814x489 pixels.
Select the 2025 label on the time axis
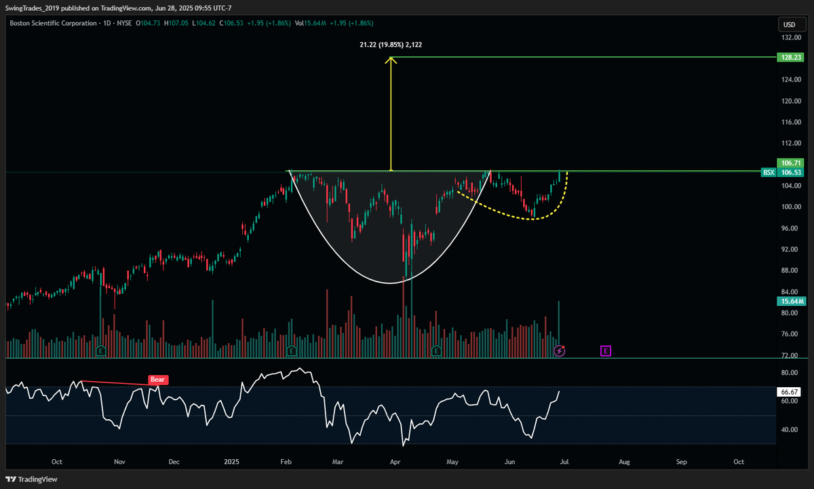[231, 461]
